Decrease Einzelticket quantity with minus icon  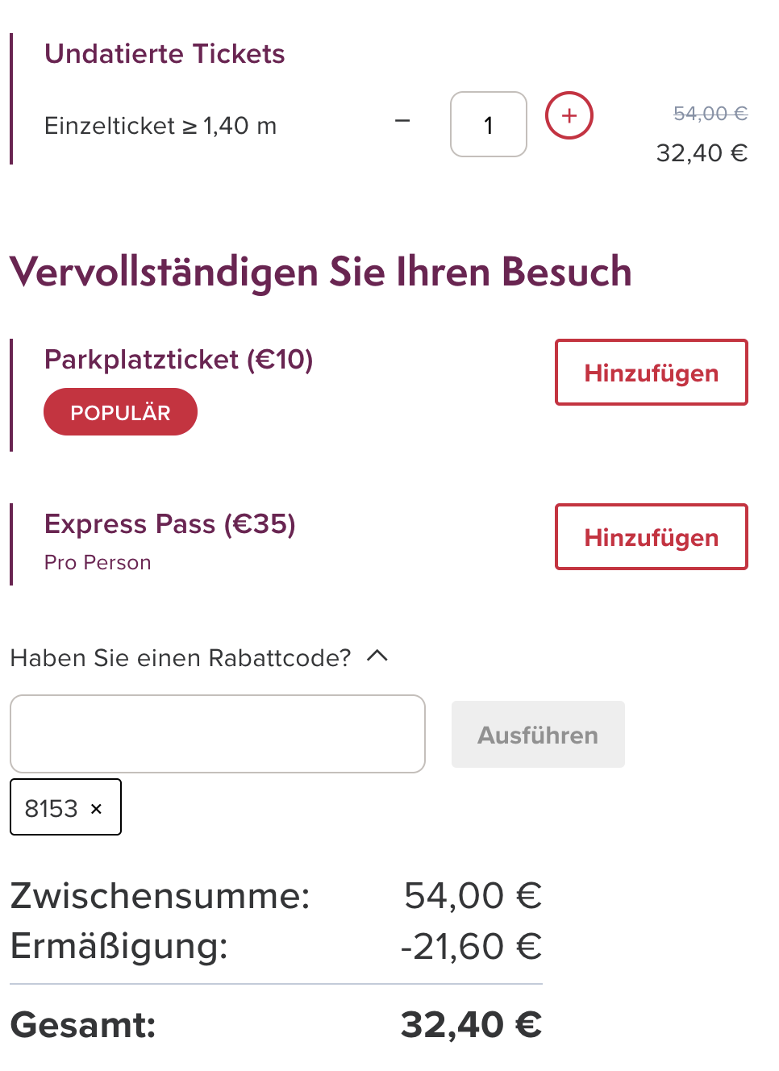pos(402,121)
